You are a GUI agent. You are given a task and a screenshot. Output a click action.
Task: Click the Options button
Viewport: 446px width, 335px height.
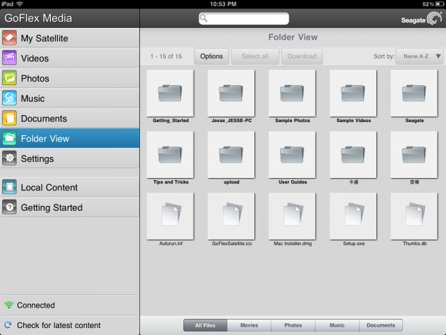pyautogui.click(x=212, y=57)
